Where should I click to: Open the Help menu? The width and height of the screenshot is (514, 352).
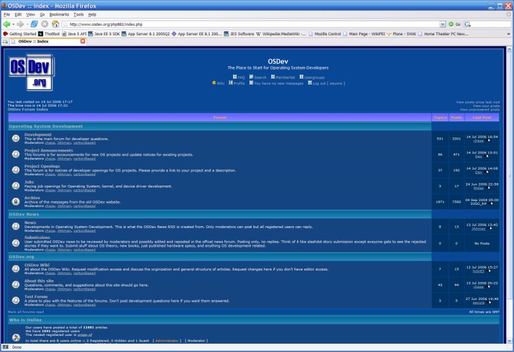92,14
